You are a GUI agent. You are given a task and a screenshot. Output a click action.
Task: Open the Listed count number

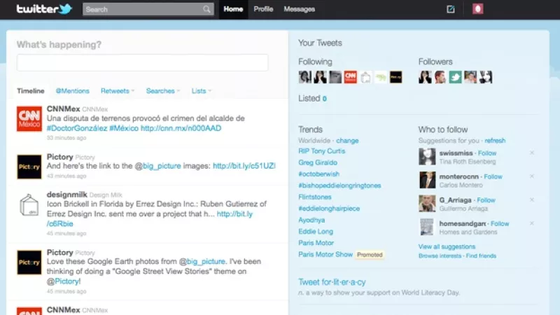coord(324,99)
